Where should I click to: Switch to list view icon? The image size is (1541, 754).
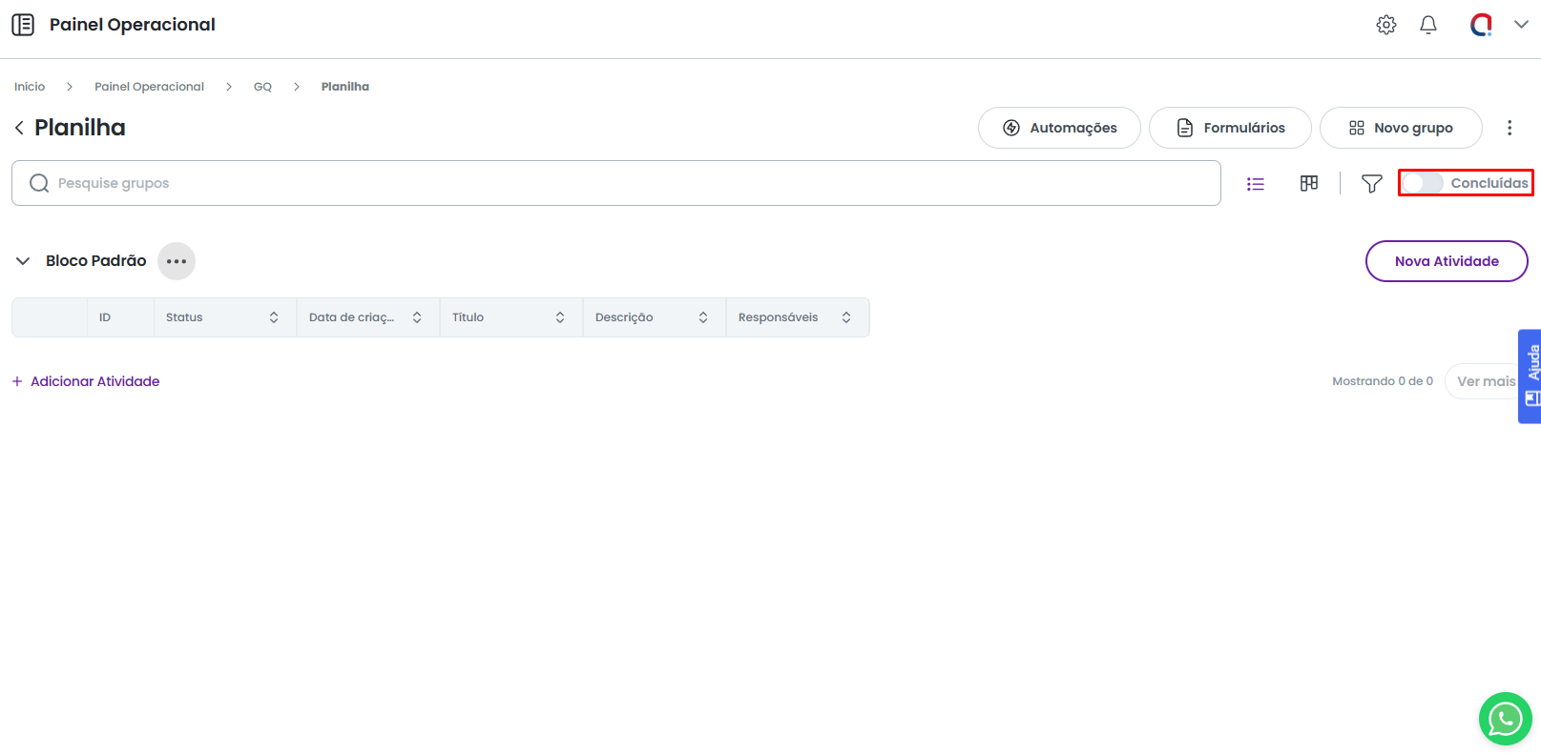click(1255, 184)
